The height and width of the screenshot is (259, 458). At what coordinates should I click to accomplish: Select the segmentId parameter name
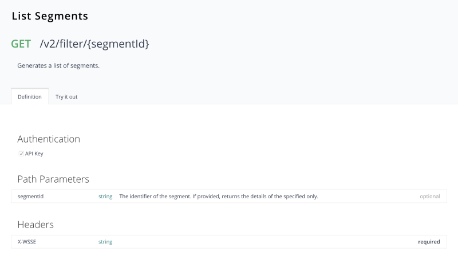click(31, 197)
